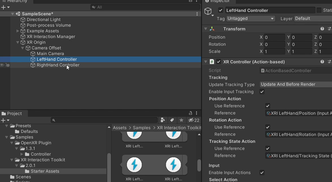The width and height of the screenshot is (332, 182).
Task: Open the SampleScene options menu (three dots)
Action: (x=197, y=14)
